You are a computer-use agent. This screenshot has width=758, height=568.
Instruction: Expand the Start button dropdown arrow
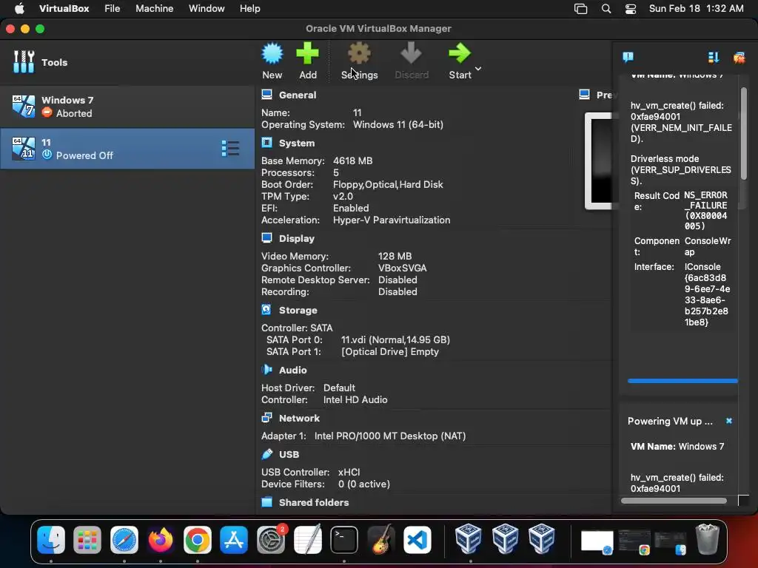(x=478, y=69)
